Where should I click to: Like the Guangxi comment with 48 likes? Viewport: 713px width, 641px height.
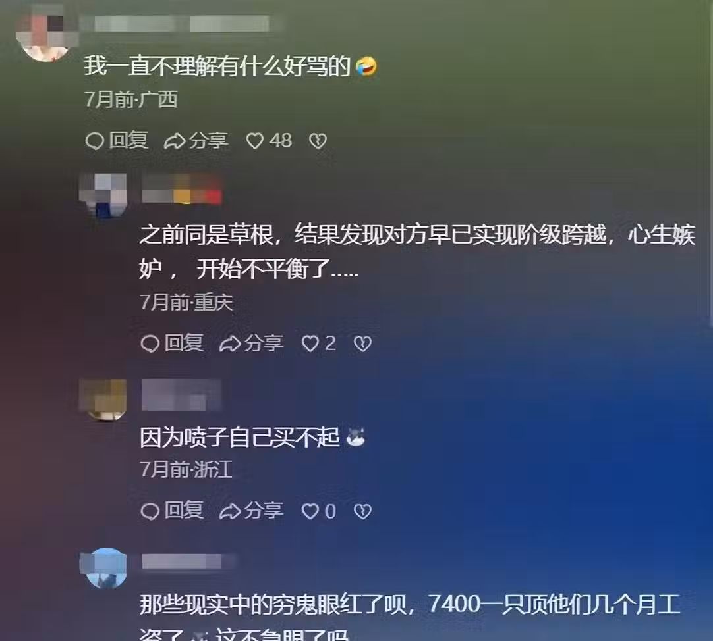tap(254, 141)
